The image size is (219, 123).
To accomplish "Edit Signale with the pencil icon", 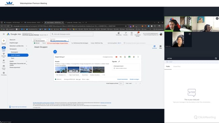I will point(119,61).
